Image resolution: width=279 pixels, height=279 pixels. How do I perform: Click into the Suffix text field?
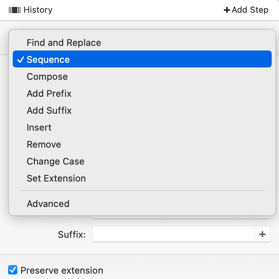coord(173,234)
